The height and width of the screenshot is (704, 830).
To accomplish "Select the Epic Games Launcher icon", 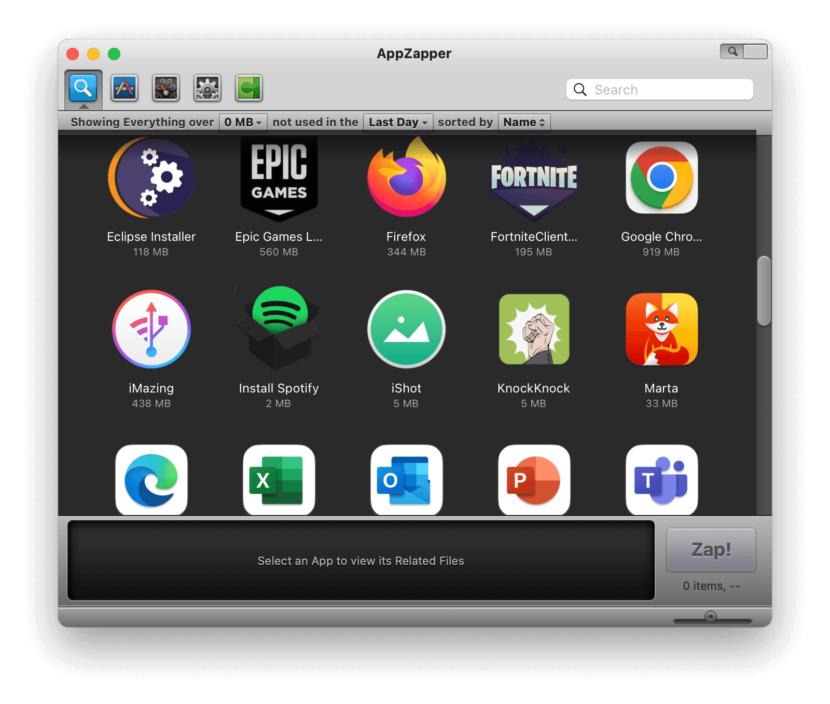I will [x=279, y=178].
